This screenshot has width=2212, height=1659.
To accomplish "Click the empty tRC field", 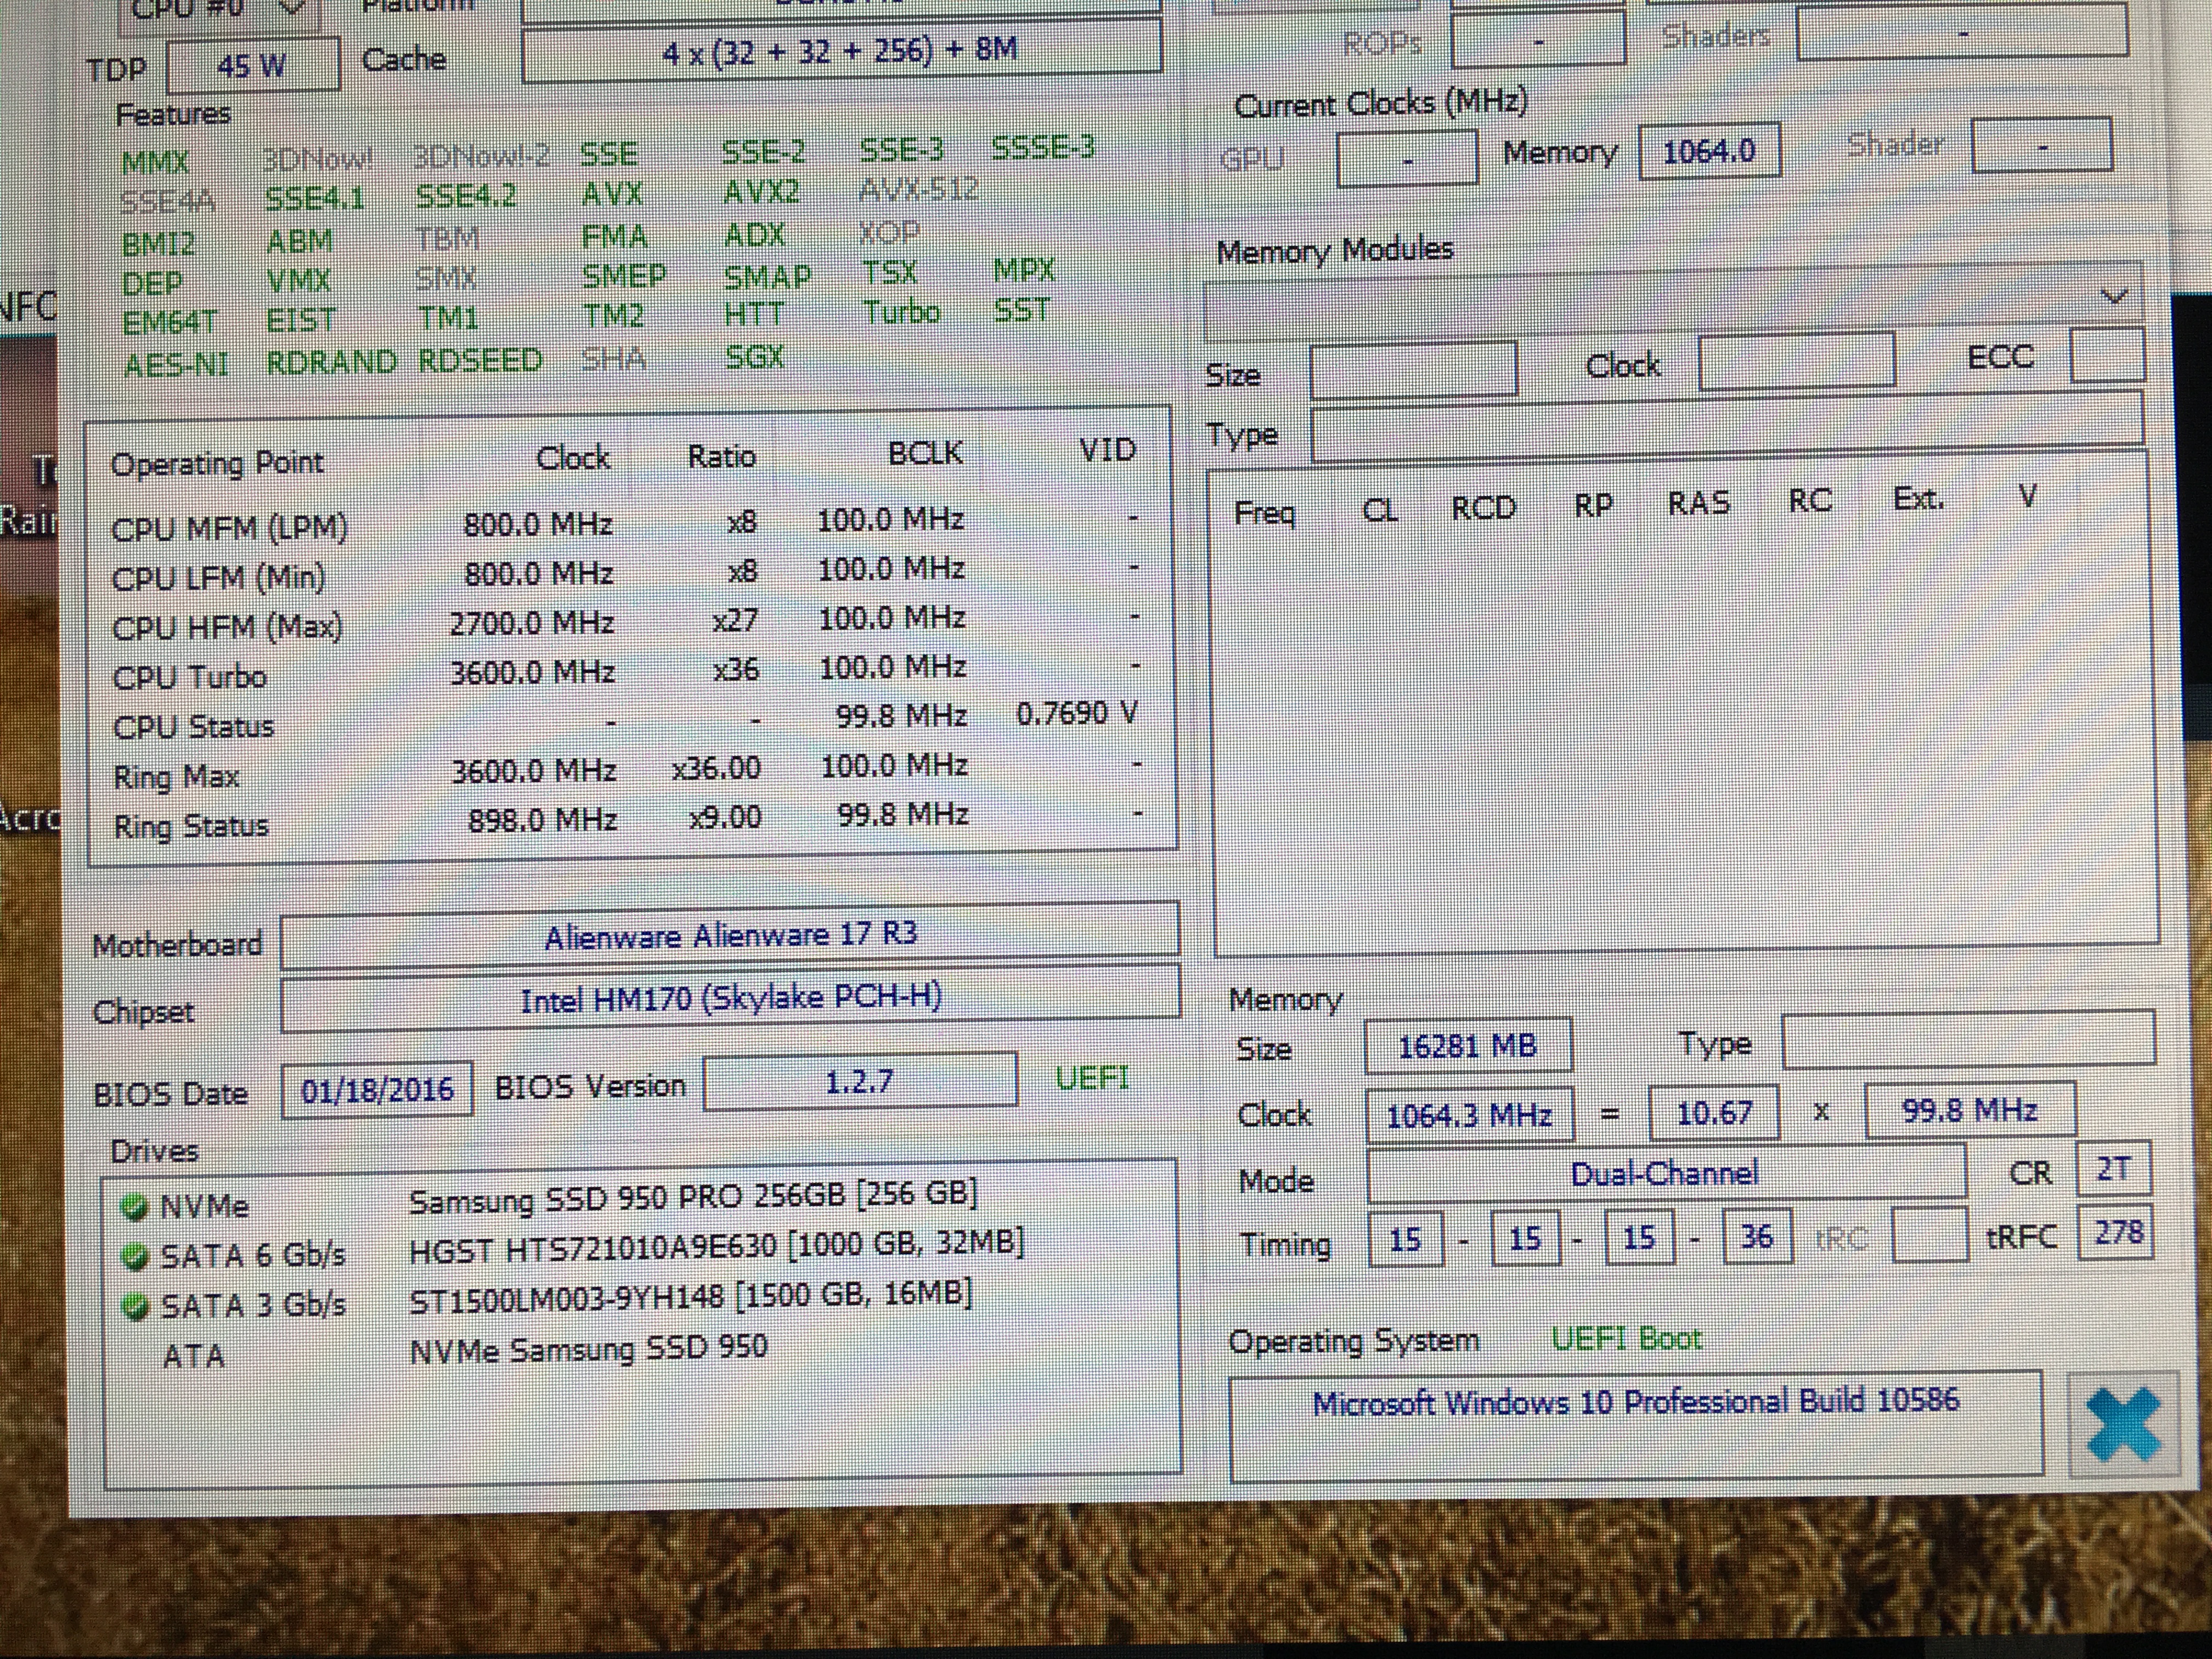I will pos(1929,1236).
